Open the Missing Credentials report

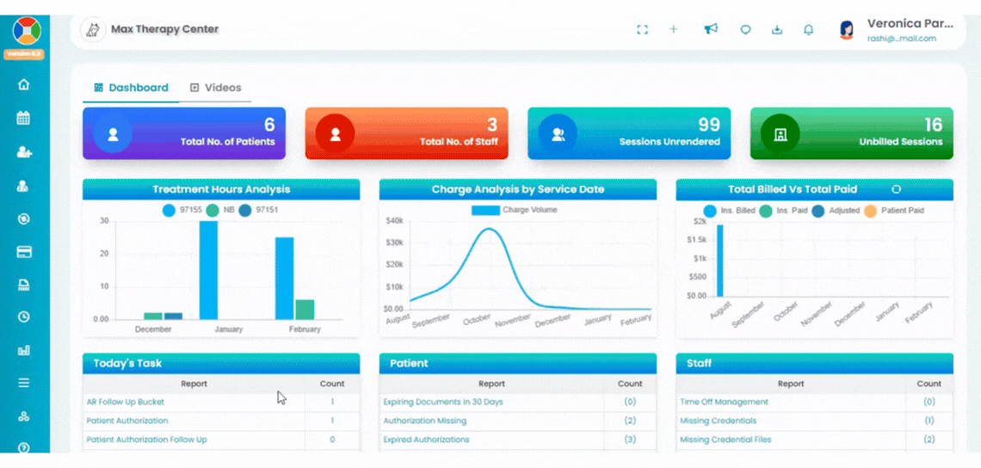[719, 421]
